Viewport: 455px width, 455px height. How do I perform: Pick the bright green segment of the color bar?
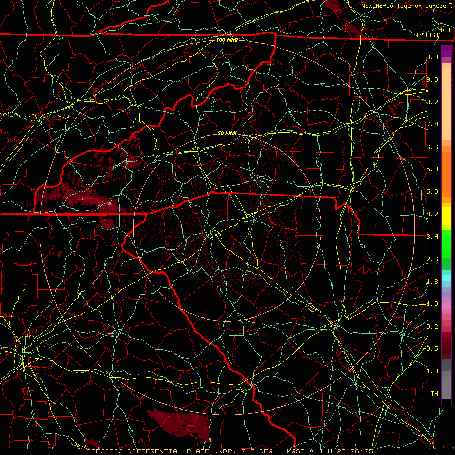coord(446,244)
